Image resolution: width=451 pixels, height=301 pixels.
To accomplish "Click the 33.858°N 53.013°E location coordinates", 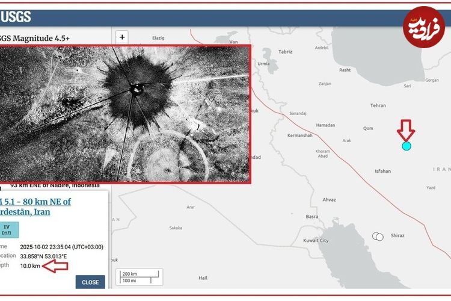I will 43,256.
